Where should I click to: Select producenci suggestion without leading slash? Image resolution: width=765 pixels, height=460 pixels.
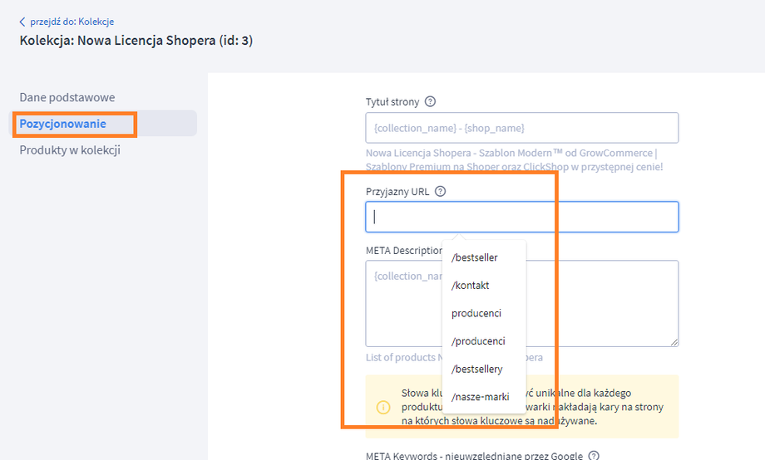pos(476,314)
